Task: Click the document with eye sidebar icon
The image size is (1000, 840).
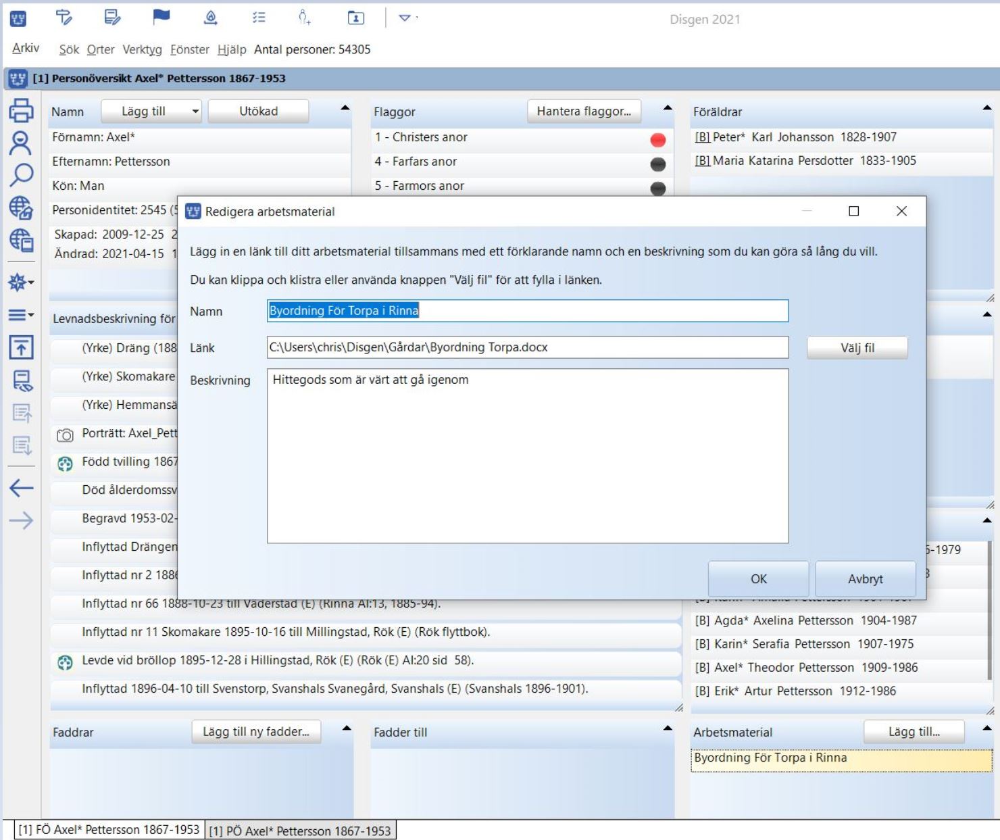Action: (x=22, y=380)
